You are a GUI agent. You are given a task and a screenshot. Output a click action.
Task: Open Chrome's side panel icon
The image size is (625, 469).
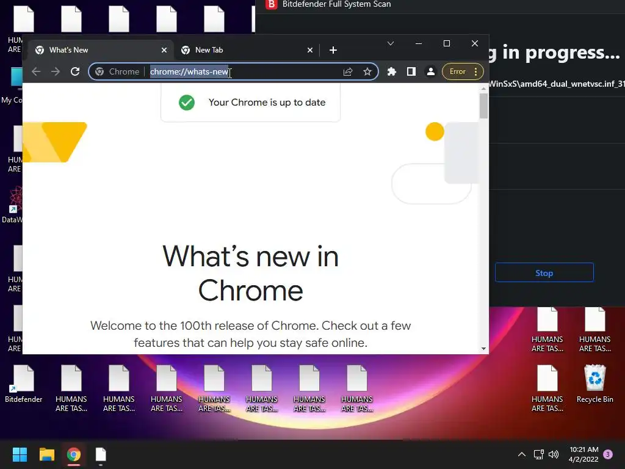[411, 72]
